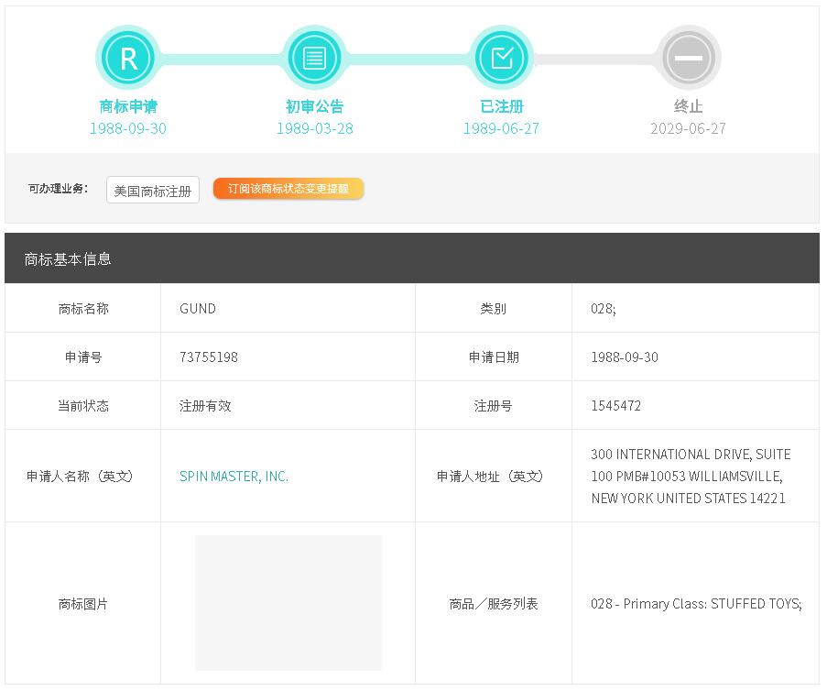Click the 注册有效 current status value
The image size is (827, 691).
coord(205,406)
